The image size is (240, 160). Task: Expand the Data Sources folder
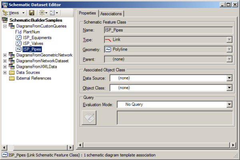point(5,73)
